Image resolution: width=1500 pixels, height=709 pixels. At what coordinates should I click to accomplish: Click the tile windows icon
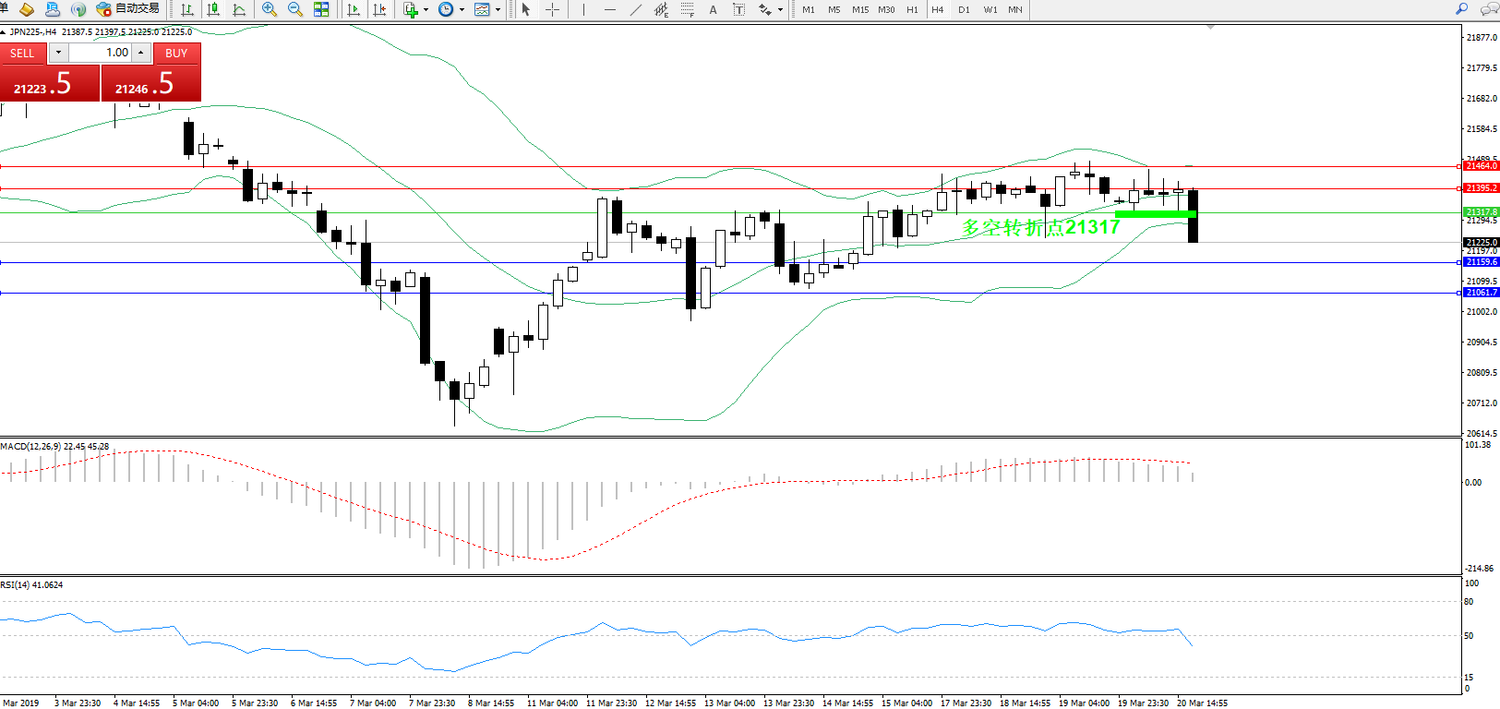[x=321, y=9]
